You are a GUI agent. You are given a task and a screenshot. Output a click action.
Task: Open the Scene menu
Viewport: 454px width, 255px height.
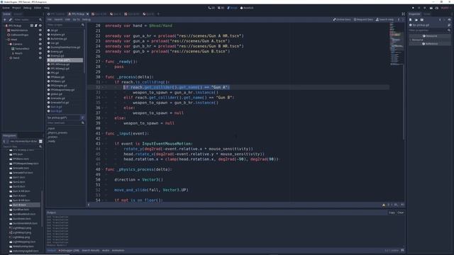6,8
